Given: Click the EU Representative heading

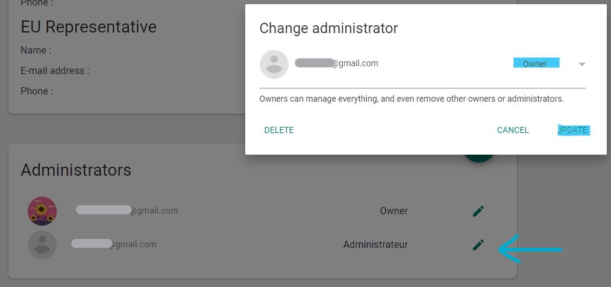Looking at the screenshot, I should 89,27.
